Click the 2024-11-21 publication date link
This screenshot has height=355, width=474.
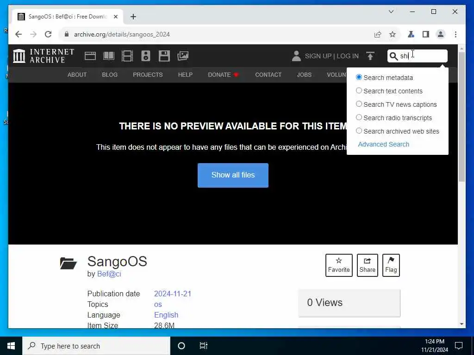(x=173, y=294)
